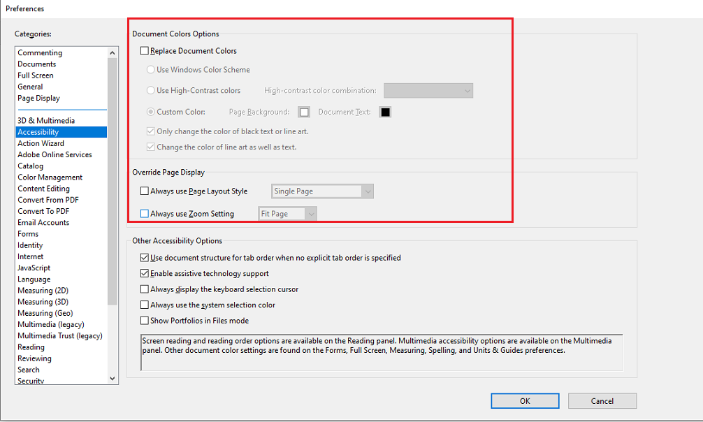The height and width of the screenshot is (422, 703).
Task: Open the Reading preferences category
Action: coord(31,347)
